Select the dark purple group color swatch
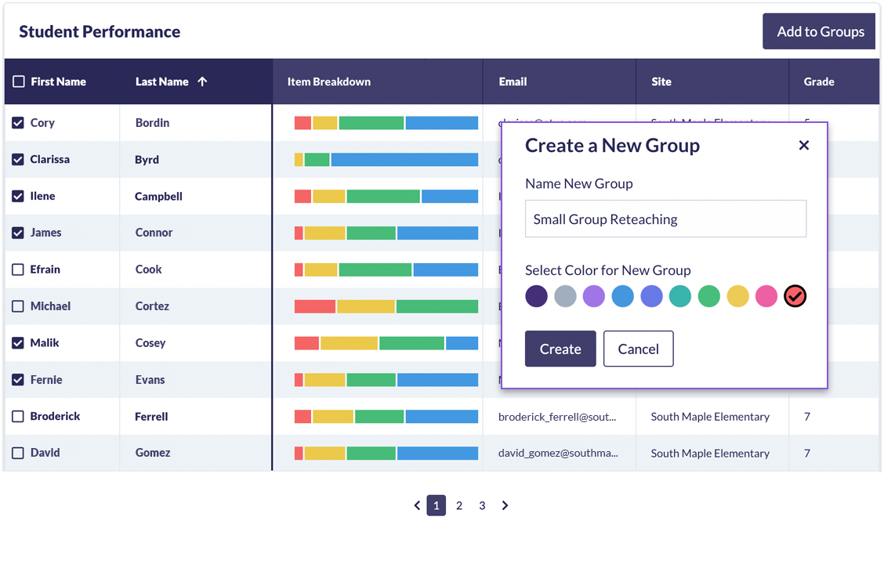Image resolution: width=884 pixels, height=564 pixels. click(536, 296)
